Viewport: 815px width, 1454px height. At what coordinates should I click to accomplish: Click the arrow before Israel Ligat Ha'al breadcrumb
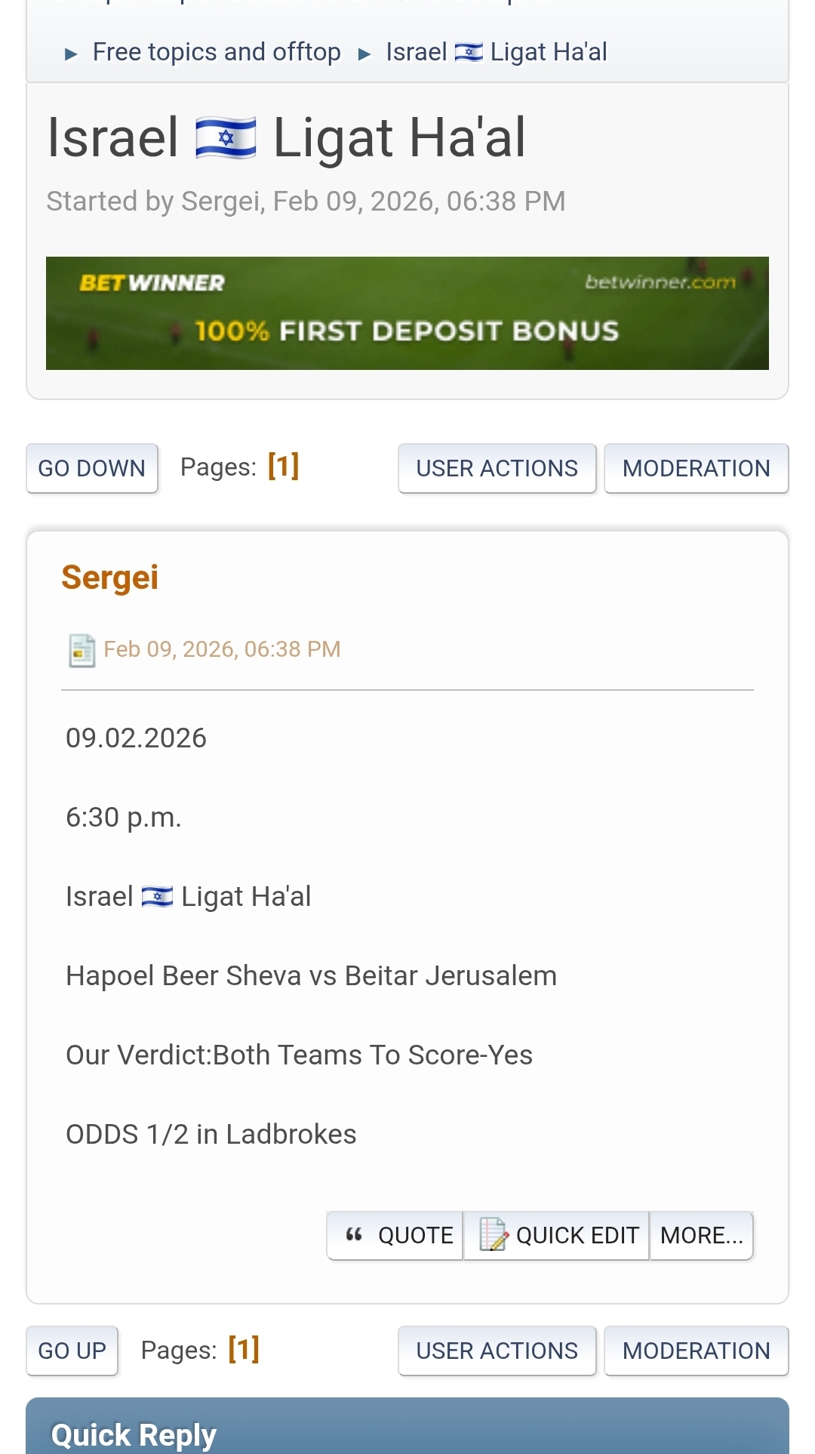pos(364,54)
